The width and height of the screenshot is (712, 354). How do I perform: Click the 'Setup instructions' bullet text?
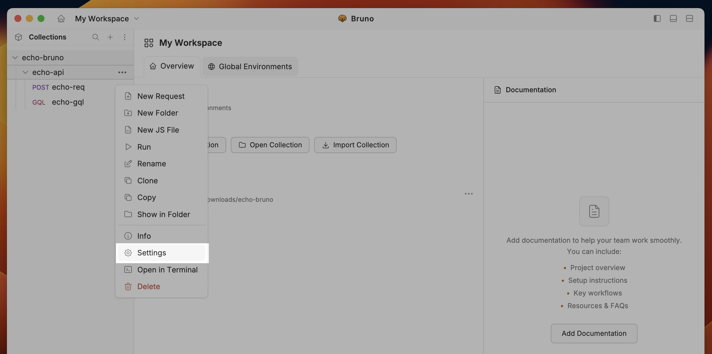point(598,280)
